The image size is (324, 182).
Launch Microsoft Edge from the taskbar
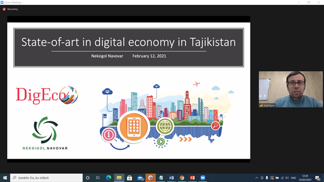click(109, 178)
